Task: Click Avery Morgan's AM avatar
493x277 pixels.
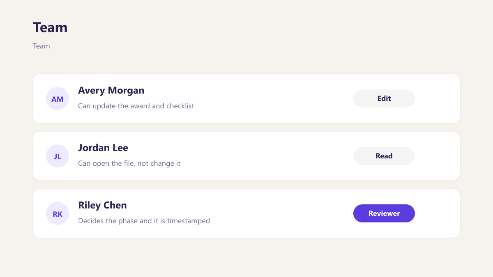Action: pos(58,98)
